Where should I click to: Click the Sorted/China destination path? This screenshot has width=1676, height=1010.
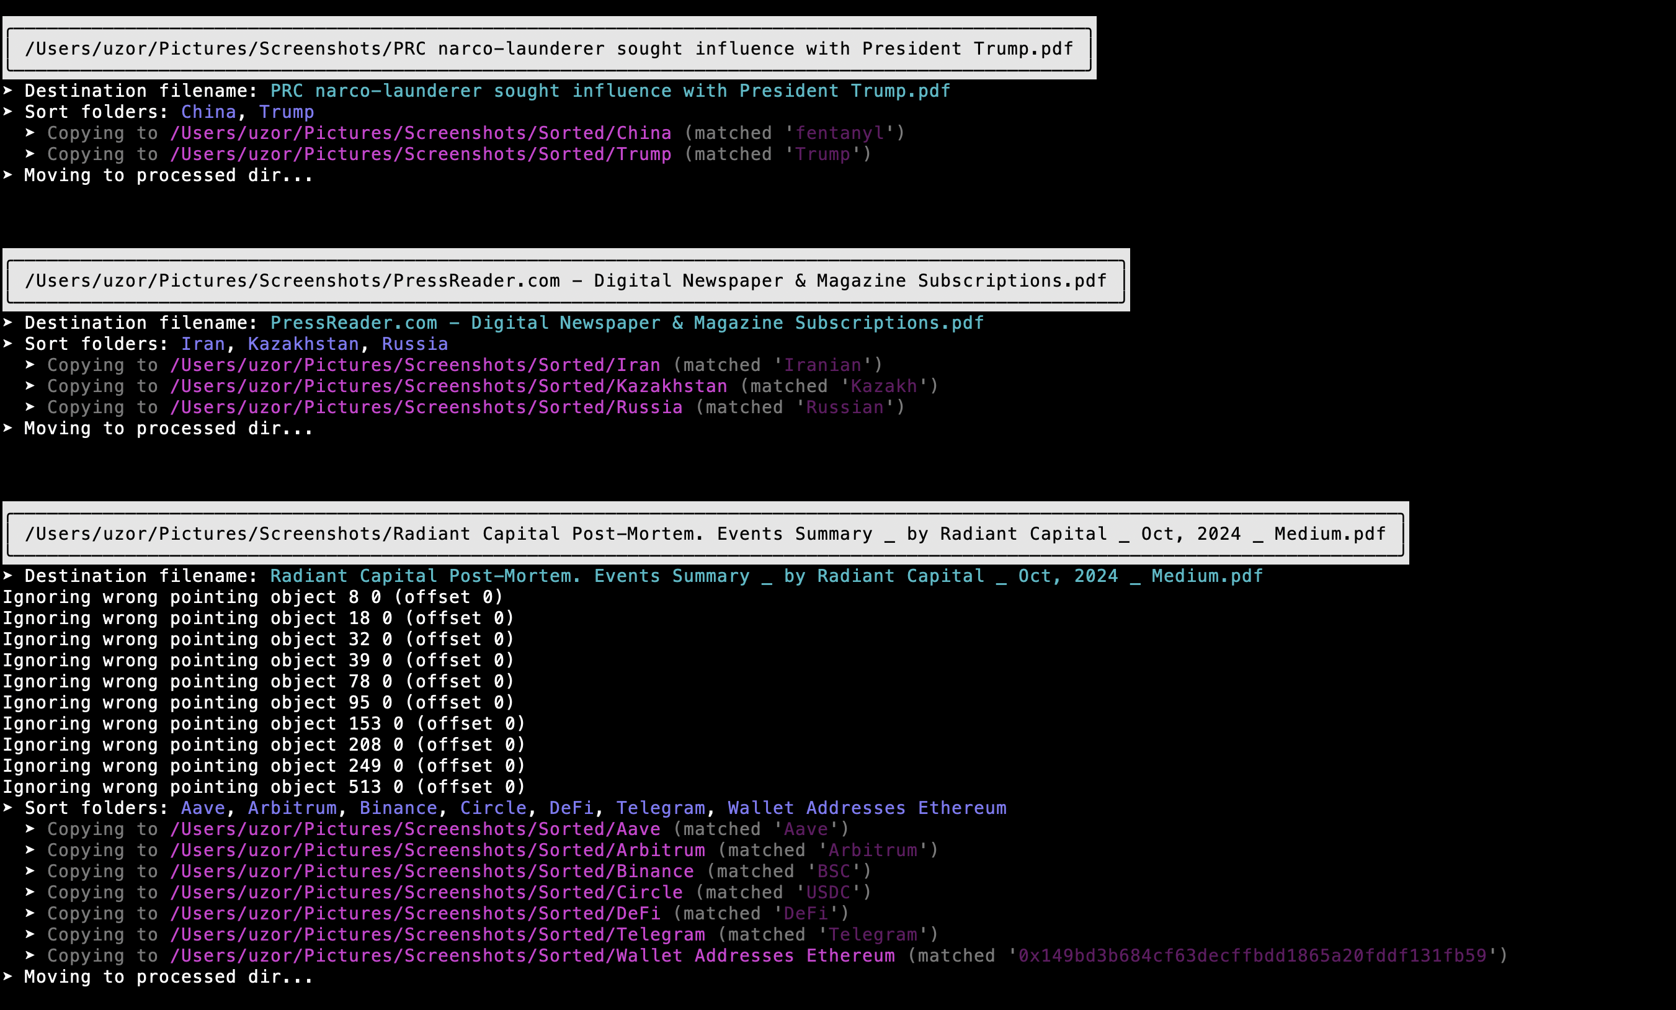click(x=421, y=133)
